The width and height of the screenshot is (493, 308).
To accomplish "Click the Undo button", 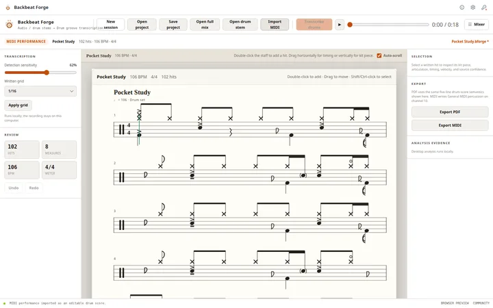I will pyautogui.click(x=14, y=188).
